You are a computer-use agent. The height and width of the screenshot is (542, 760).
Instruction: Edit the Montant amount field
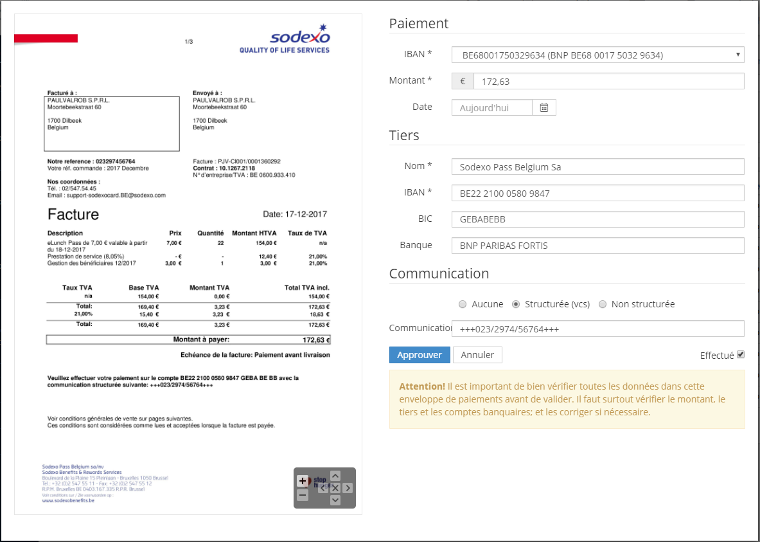(609, 81)
